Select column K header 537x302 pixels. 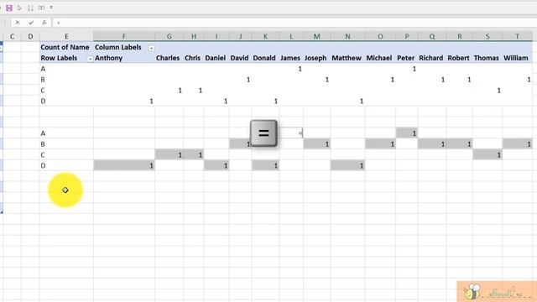(x=265, y=36)
